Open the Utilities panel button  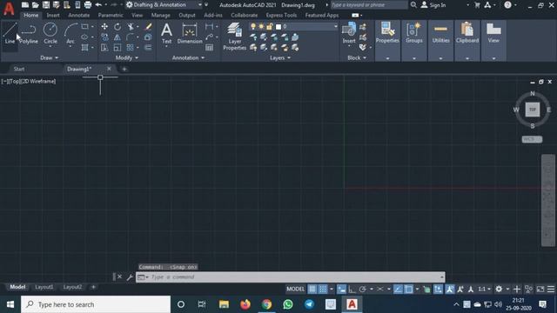point(441,41)
